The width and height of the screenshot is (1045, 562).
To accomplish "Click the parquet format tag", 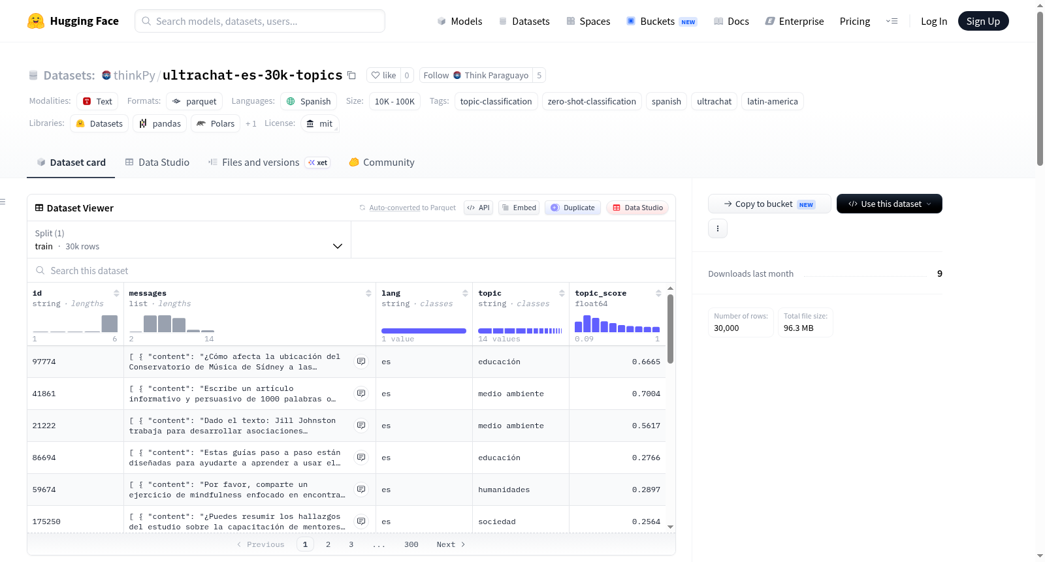I will [194, 101].
